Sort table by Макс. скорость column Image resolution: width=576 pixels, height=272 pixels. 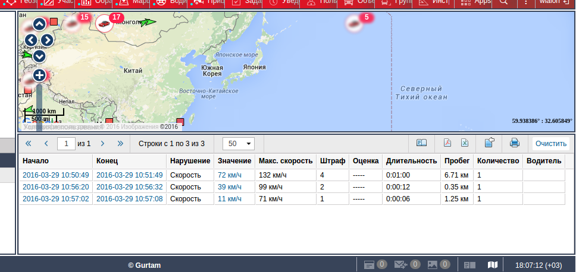pyautogui.click(x=286, y=161)
